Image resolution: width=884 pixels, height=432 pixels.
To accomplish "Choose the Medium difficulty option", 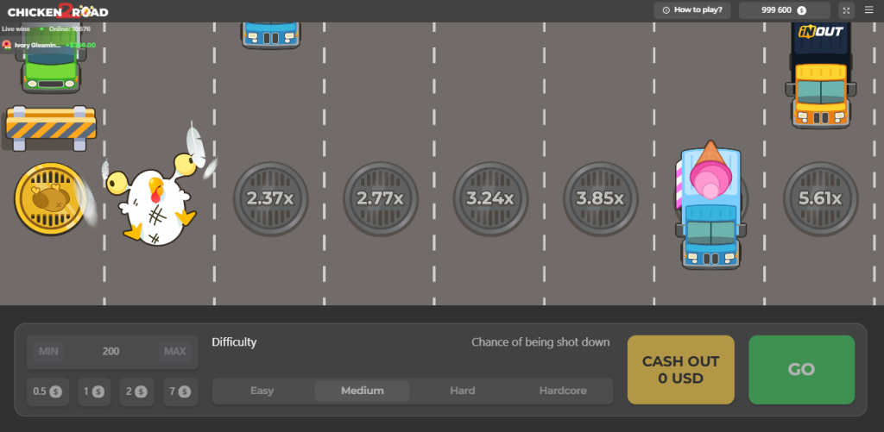I will pos(362,391).
